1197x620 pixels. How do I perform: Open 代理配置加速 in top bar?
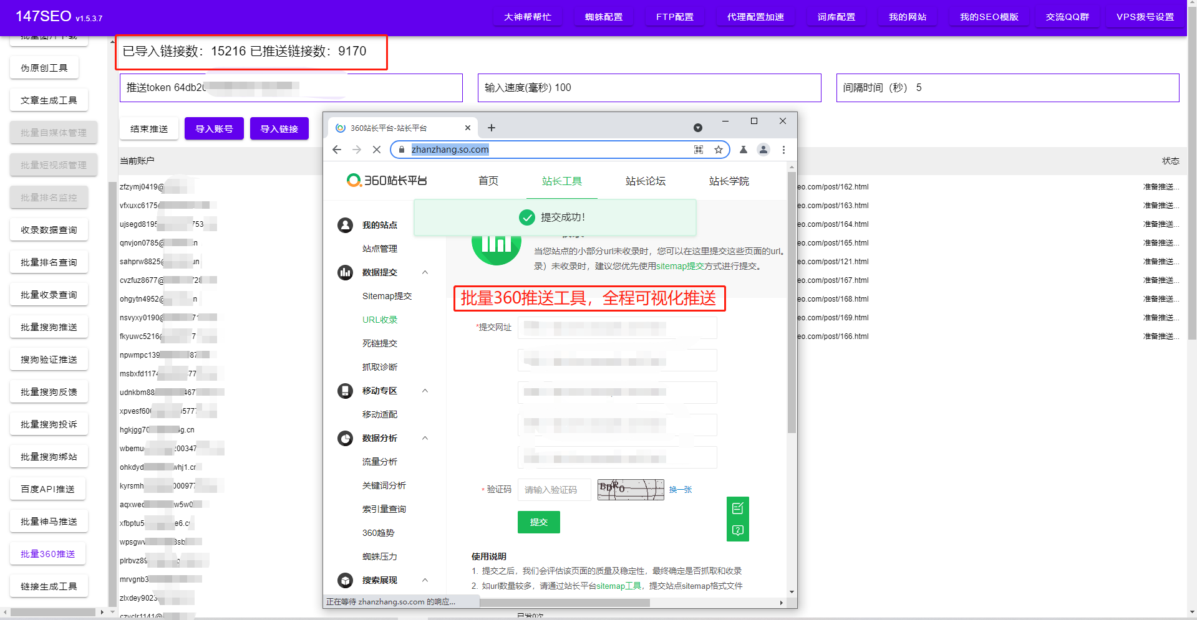click(756, 17)
